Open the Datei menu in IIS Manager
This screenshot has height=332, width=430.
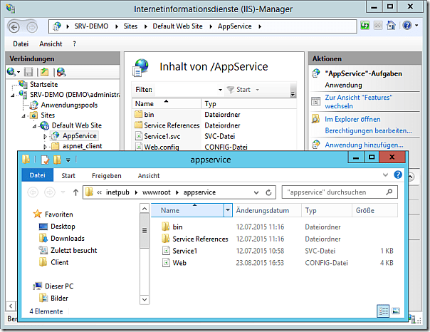coord(21,44)
